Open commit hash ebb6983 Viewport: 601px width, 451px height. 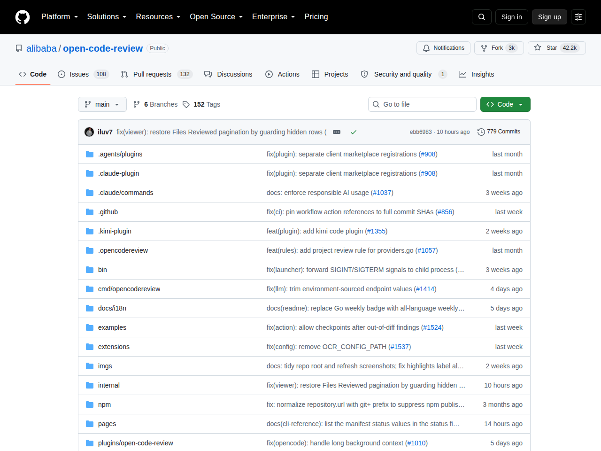point(421,132)
